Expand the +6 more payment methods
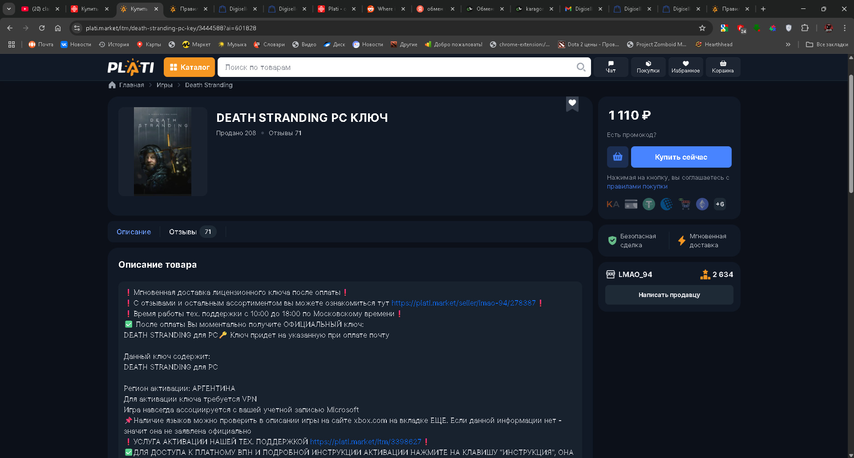Image resolution: width=854 pixels, height=458 pixels. click(720, 204)
